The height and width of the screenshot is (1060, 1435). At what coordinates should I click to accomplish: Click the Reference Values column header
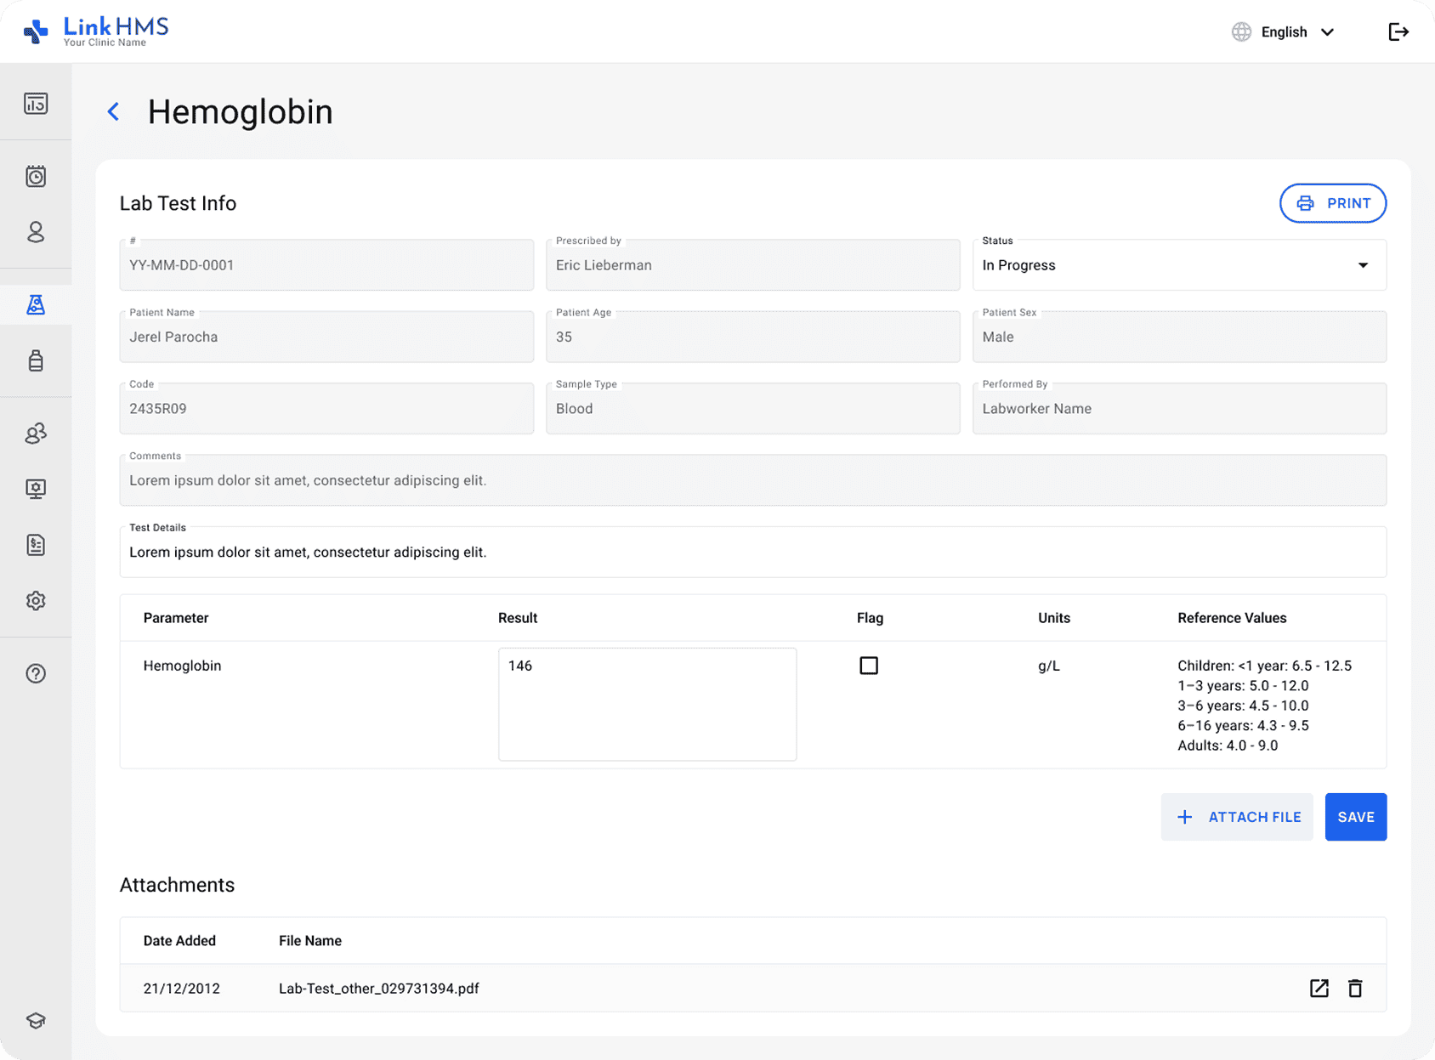click(1232, 618)
